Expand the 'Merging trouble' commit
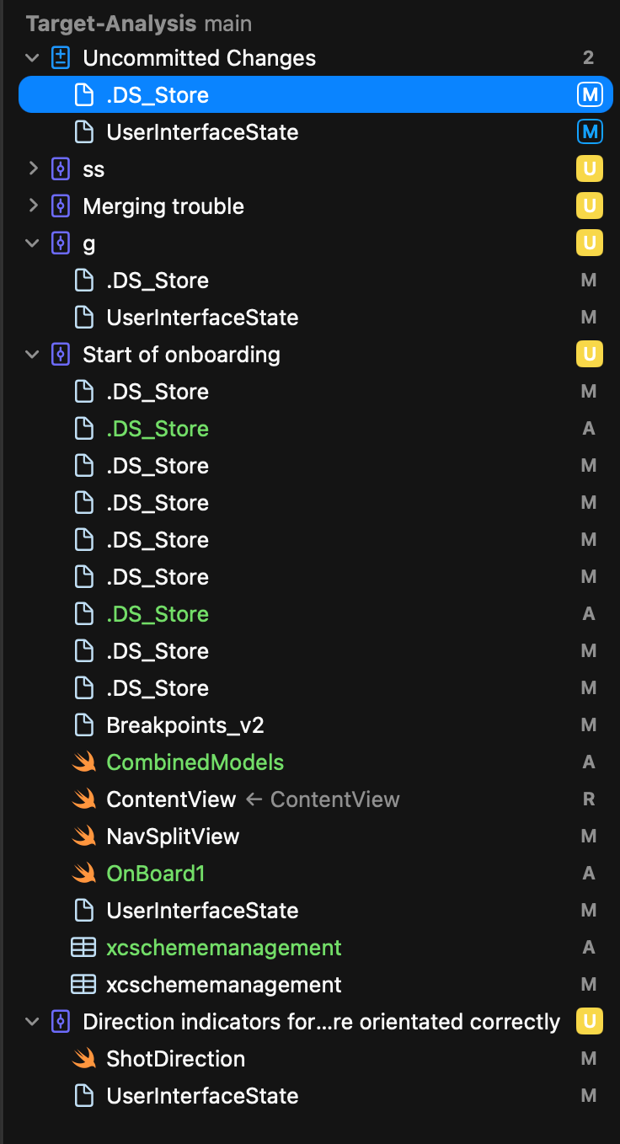The height and width of the screenshot is (1144, 620). pos(33,206)
